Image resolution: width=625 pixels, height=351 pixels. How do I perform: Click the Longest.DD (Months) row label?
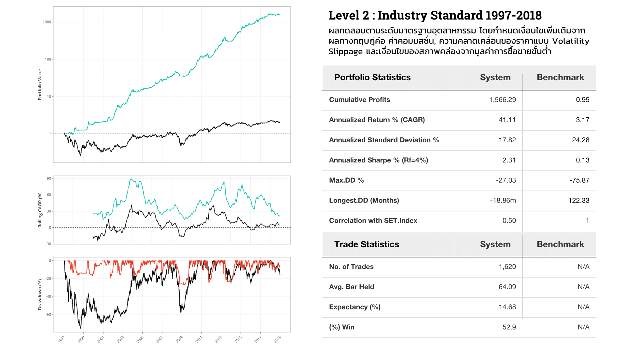click(x=364, y=201)
